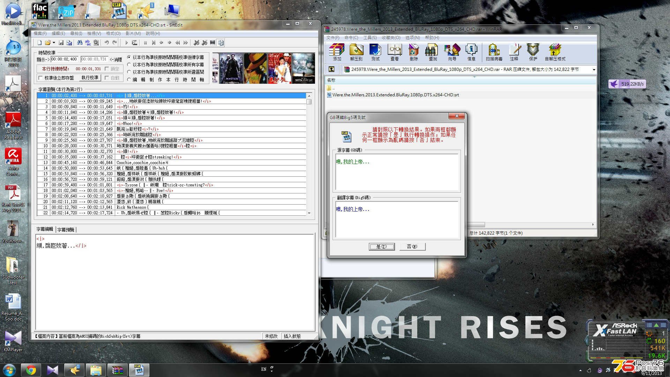Close the GB碼轉Big5碼測試 dialog
670x377 pixels.
(456, 116)
